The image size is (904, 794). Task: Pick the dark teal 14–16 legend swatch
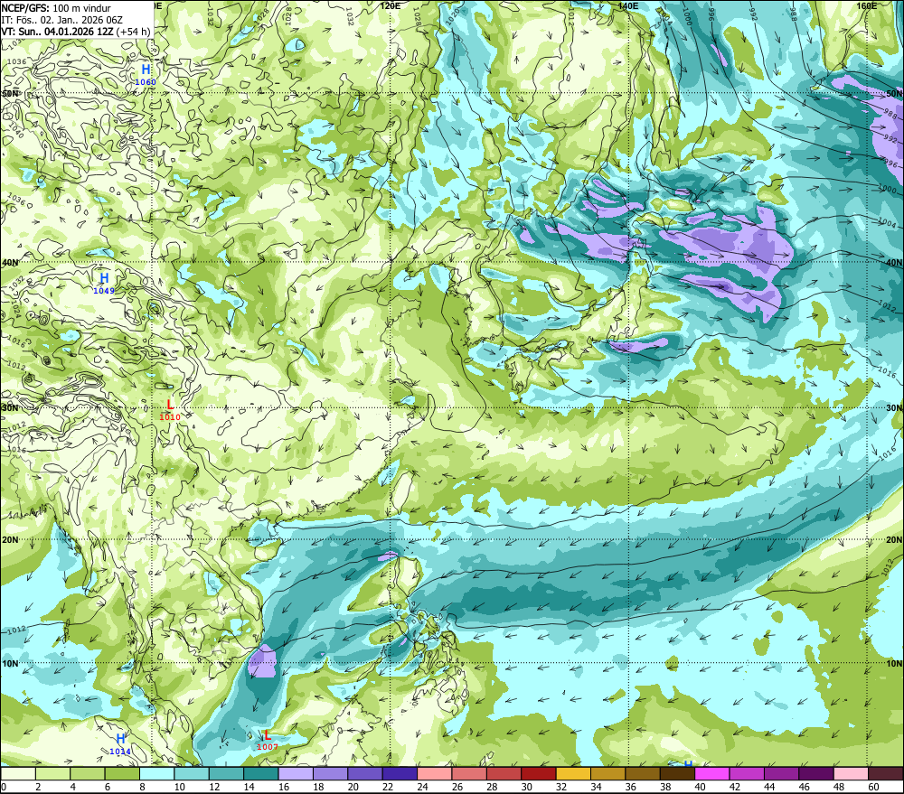(261, 773)
